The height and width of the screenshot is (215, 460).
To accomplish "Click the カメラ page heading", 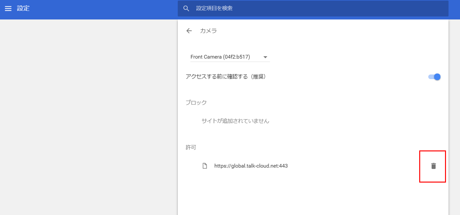I will [208, 31].
